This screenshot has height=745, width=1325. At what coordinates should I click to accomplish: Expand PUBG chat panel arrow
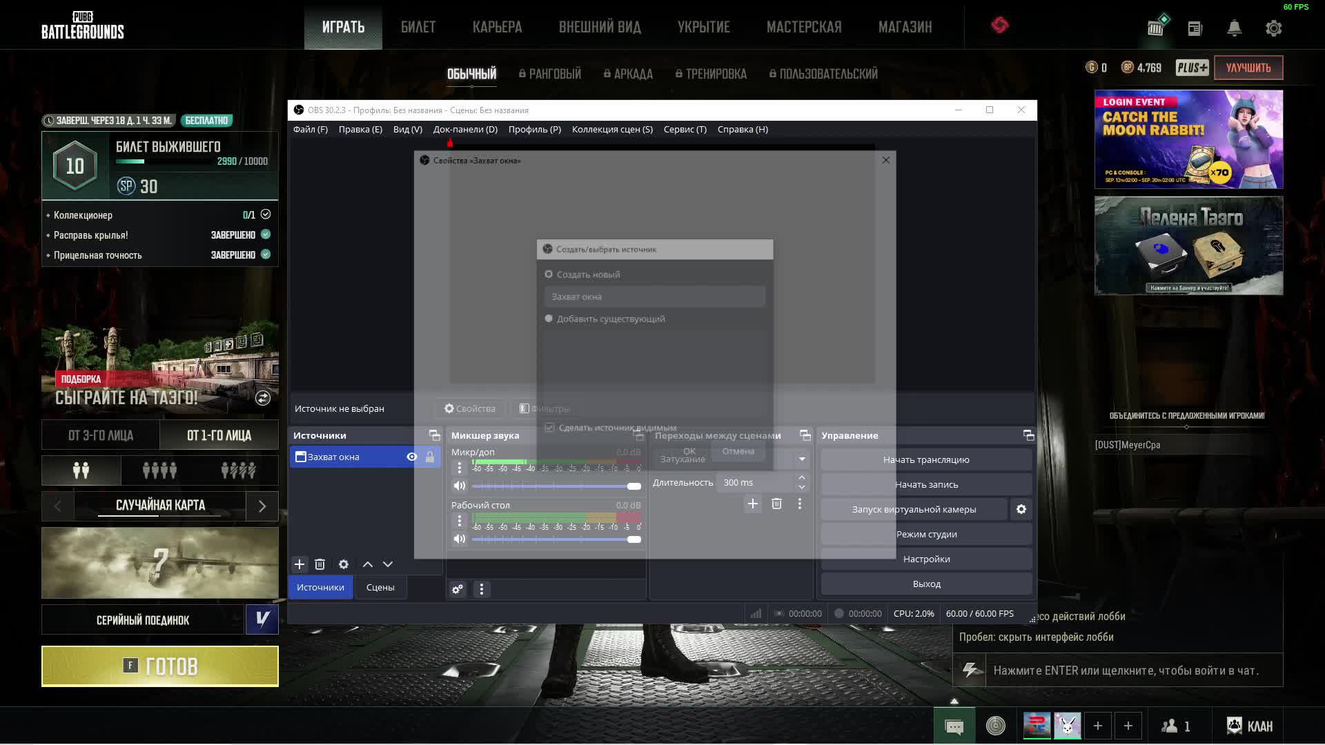[x=954, y=701]
